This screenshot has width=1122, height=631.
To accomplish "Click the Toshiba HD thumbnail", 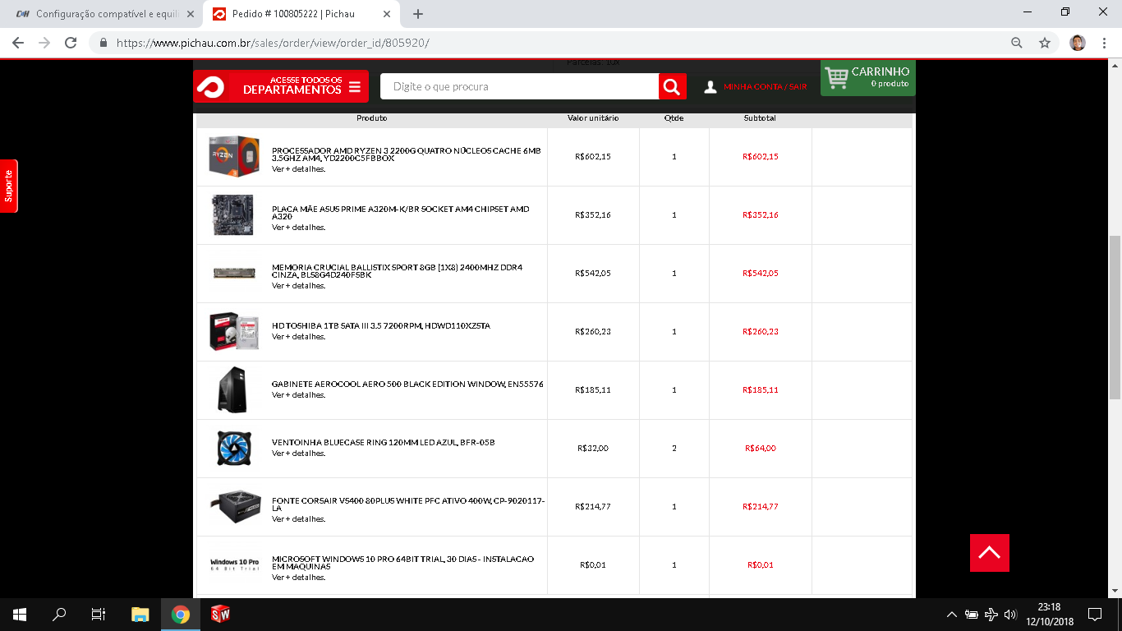I will click(x=234, y=331).
